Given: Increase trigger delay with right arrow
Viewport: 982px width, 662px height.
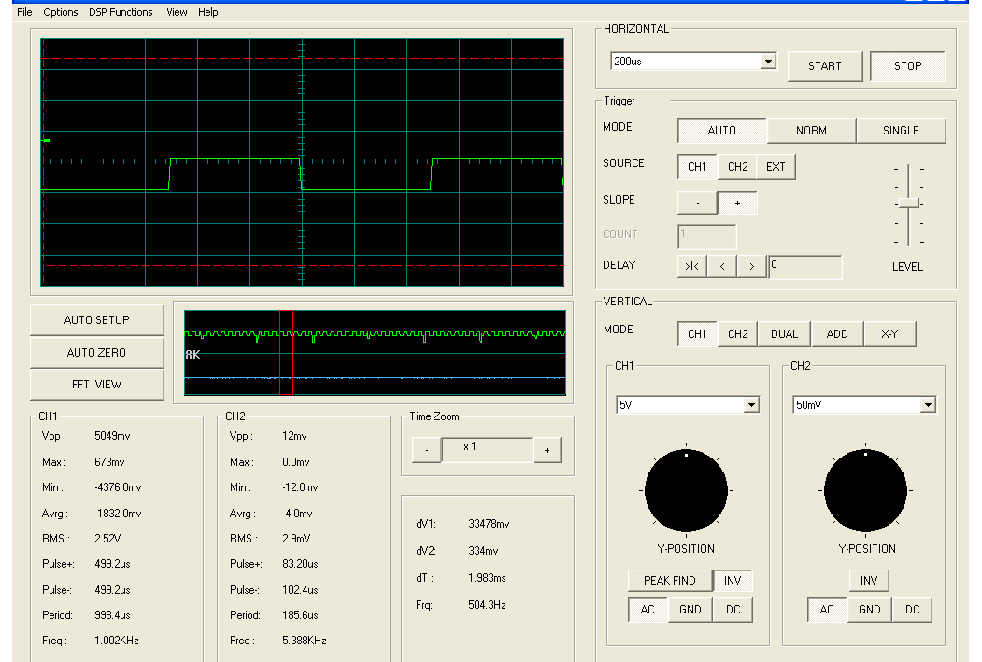Looking at the screenshot, I should coord(751,266).
